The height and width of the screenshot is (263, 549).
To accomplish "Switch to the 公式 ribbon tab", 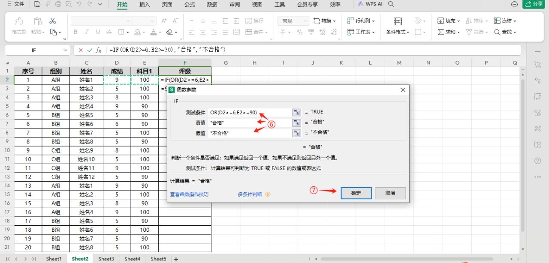I will tap(190, 4).
